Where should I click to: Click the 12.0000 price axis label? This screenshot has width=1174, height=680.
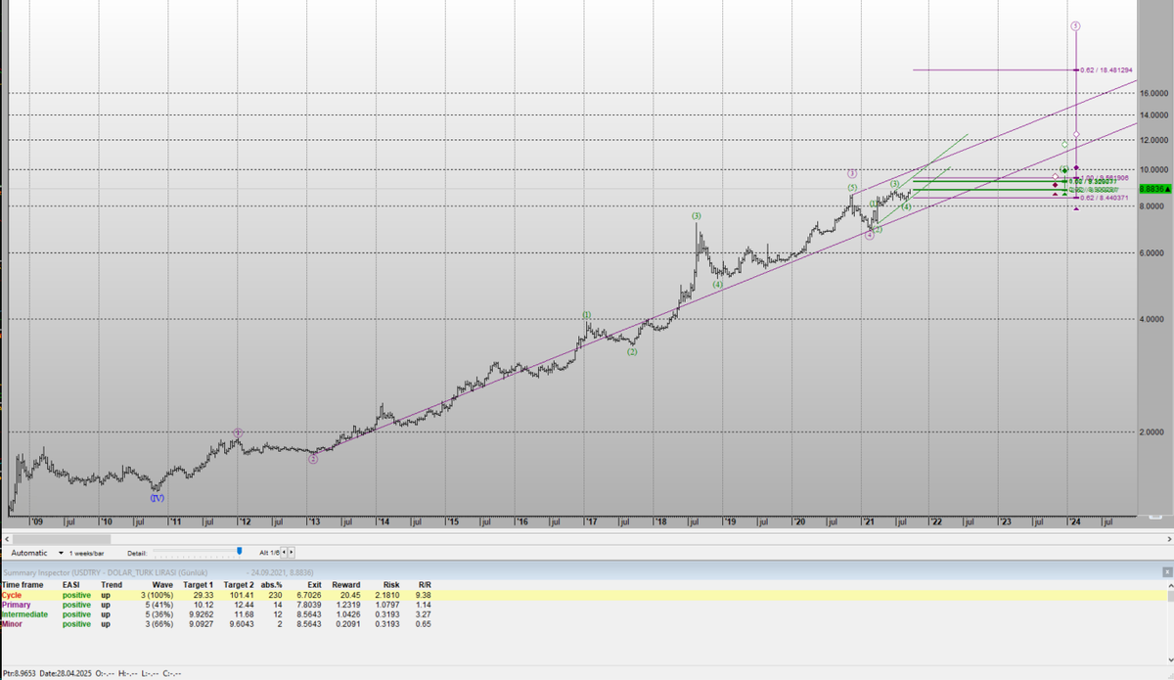pos(1154,140)
